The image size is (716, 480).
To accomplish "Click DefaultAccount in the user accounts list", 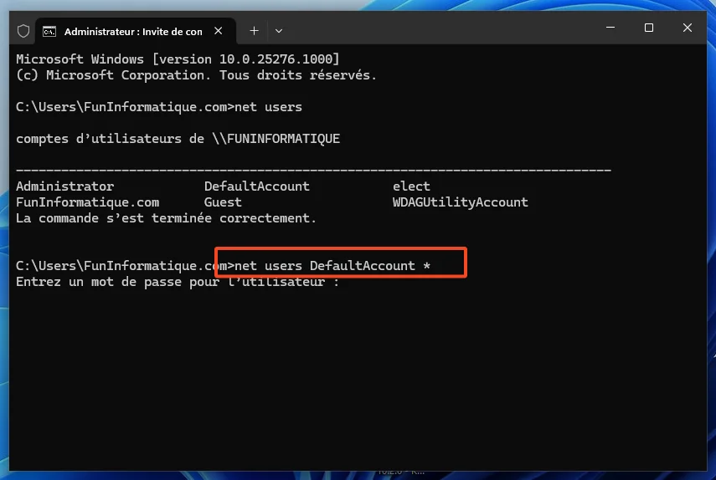I will click(x=256, y=186).
